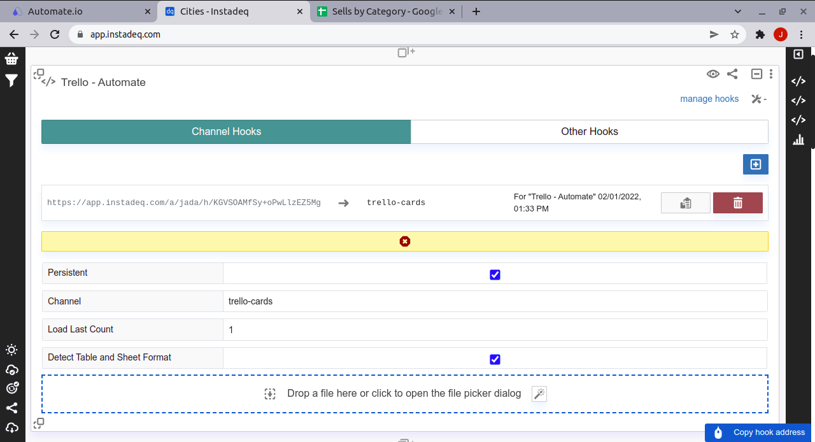Switch to Channel Hooks tab
Viewport: 815px width, 442px height.
click(x=226, y=132)
